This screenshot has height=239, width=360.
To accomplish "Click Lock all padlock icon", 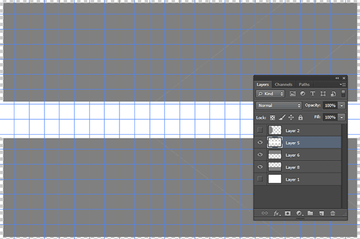I will coord(301,117).
